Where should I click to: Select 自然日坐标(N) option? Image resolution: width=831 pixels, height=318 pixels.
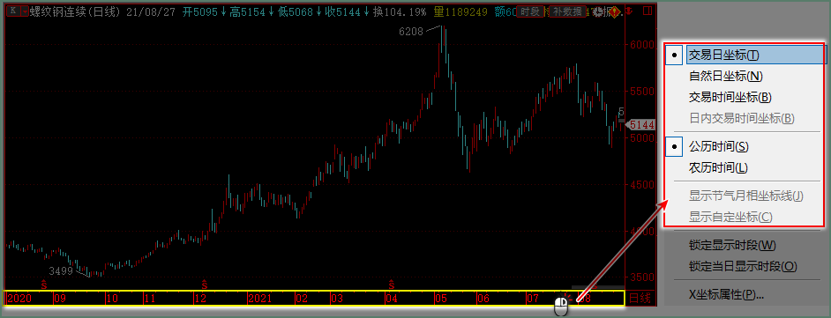click(x=725, y=76)
